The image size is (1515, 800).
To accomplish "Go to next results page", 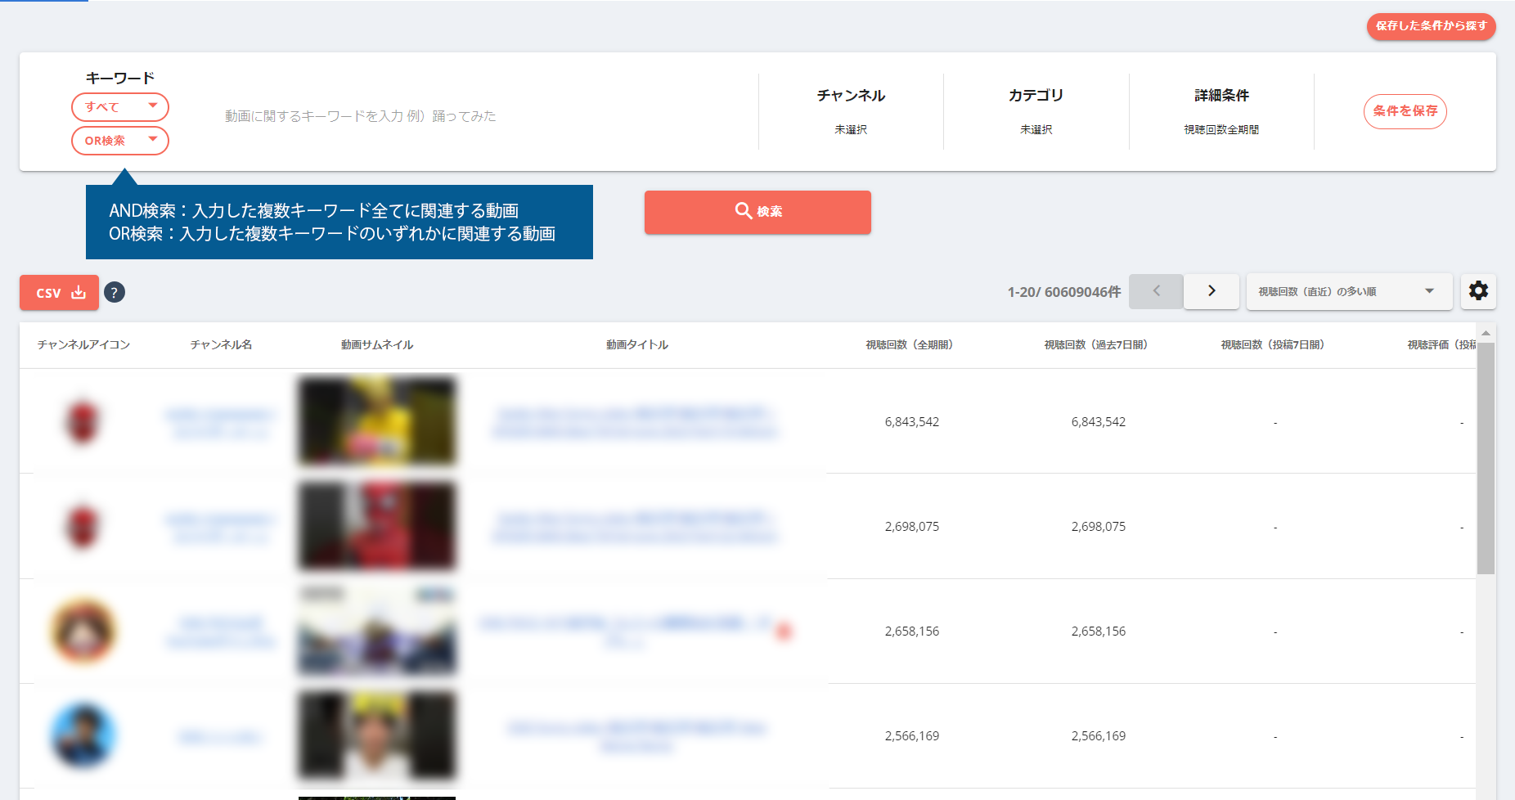I will (1212, 291).
